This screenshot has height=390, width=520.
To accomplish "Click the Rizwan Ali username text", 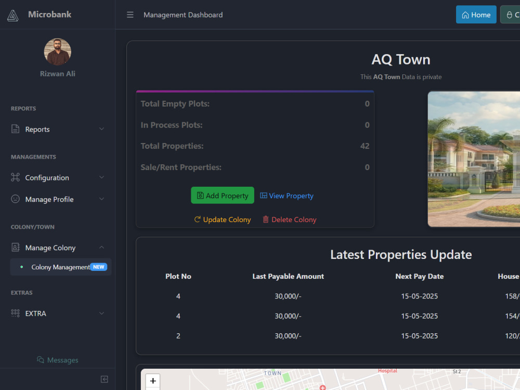I will [x=58, y=74].
